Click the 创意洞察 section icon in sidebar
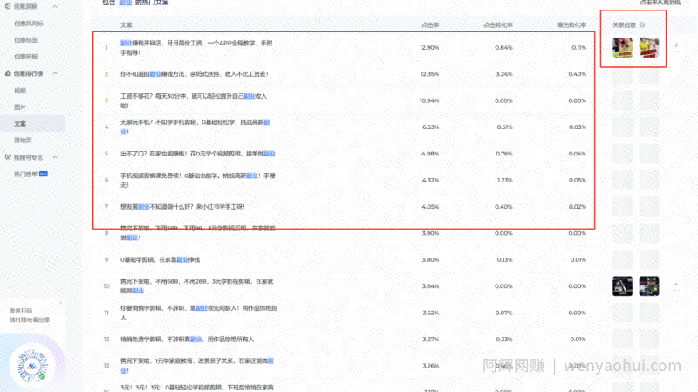Viewport: 698px width, 392px height. pyautogui.click(x=8, y=6)
